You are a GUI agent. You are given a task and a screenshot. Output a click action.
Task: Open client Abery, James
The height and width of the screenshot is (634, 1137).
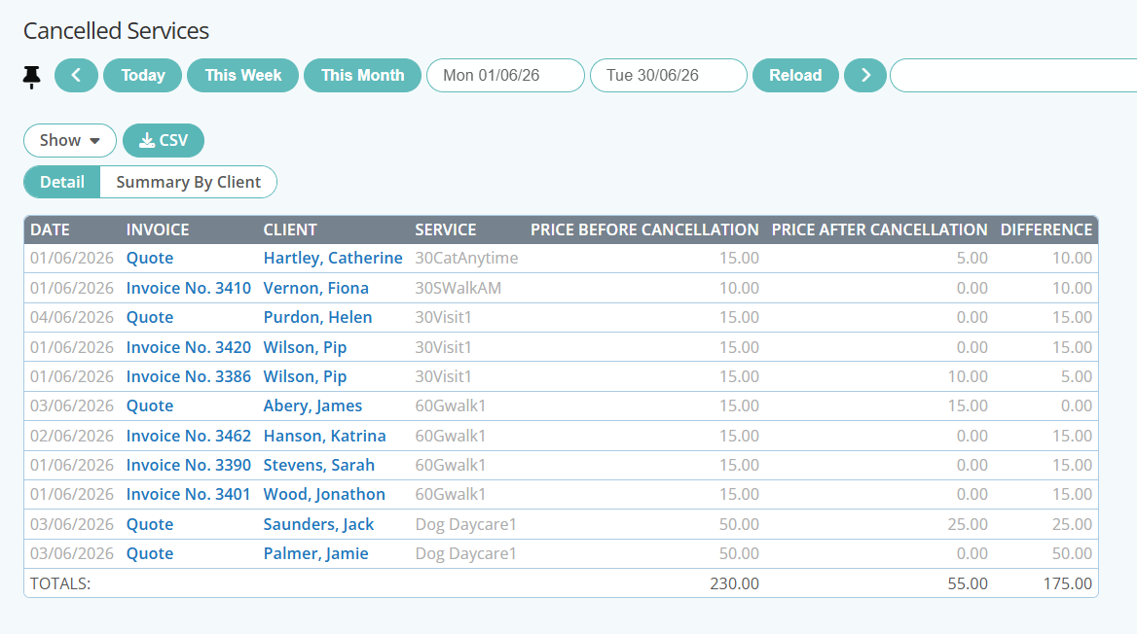(312, 405)
